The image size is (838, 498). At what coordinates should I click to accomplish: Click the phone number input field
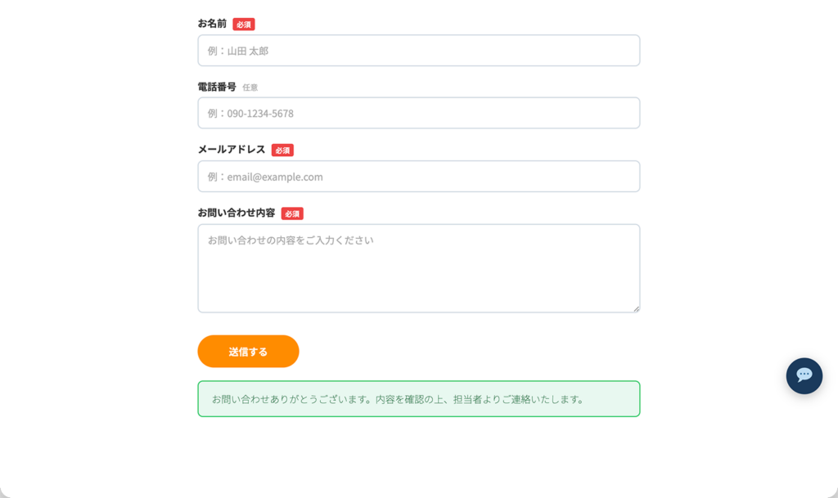(418, 113)
